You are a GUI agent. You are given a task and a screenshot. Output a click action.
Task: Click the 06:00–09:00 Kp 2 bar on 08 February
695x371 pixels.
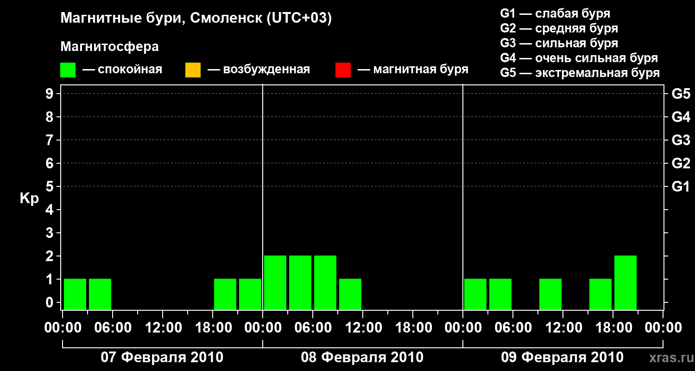(x=325, y=283)
